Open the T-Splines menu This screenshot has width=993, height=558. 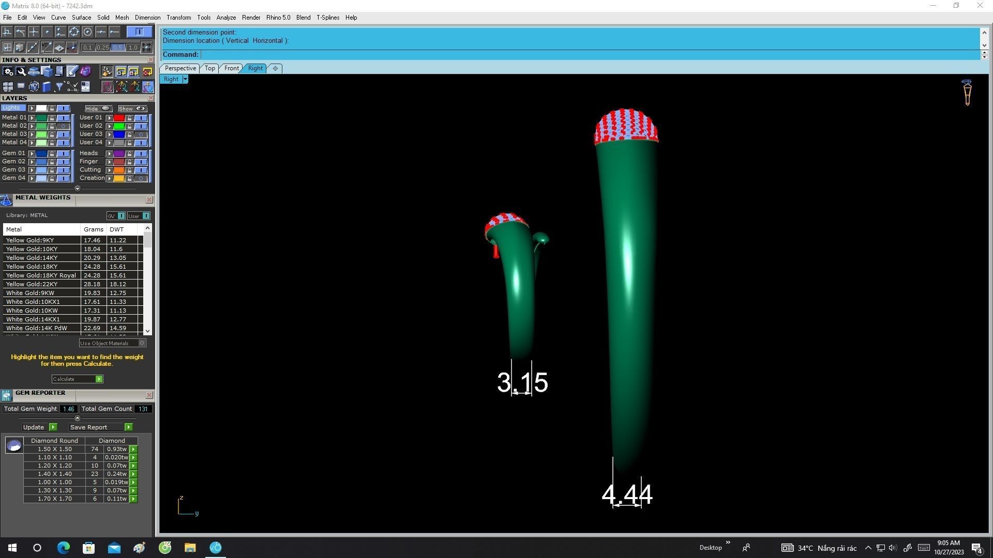click(x=327, y=18)
